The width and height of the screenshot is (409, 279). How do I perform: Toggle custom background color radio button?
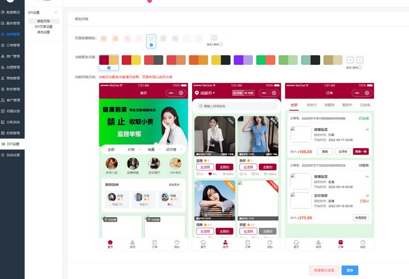pyautogui.click(x=221, y=44)
